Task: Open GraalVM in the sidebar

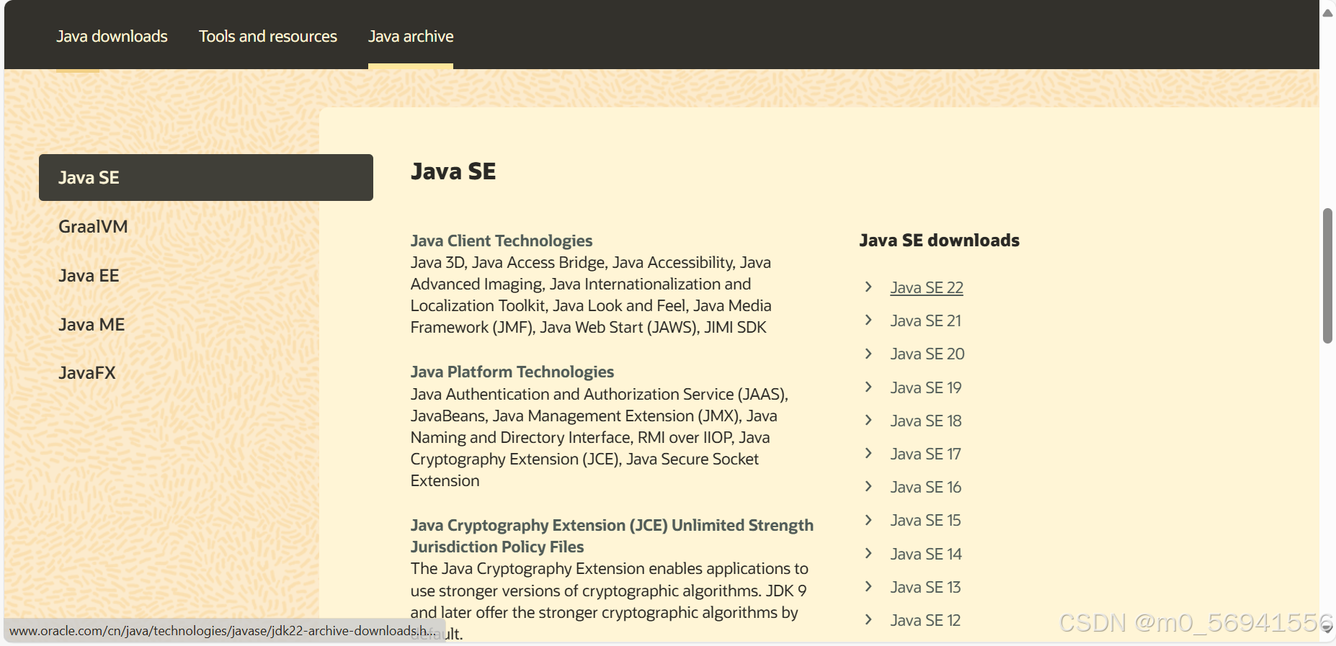Action: click(x=93, y=227)
